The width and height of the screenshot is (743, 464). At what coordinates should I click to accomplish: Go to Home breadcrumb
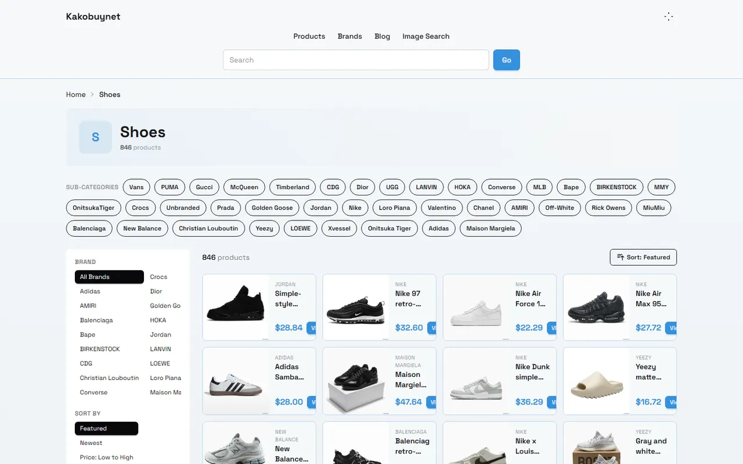(x=76, y=95)
